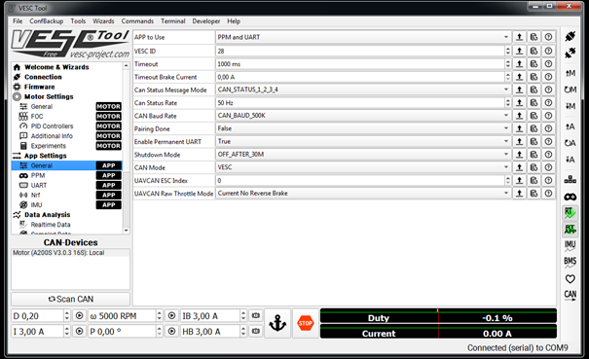Read motor configuration icon
The width and height of the screenshot is (589, 359).
(x=570, y=73)
